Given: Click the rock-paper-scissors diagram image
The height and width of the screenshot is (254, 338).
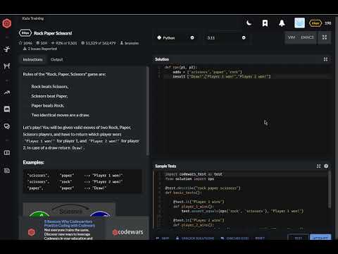Looking at the screenshot, I should click(69, 210).
